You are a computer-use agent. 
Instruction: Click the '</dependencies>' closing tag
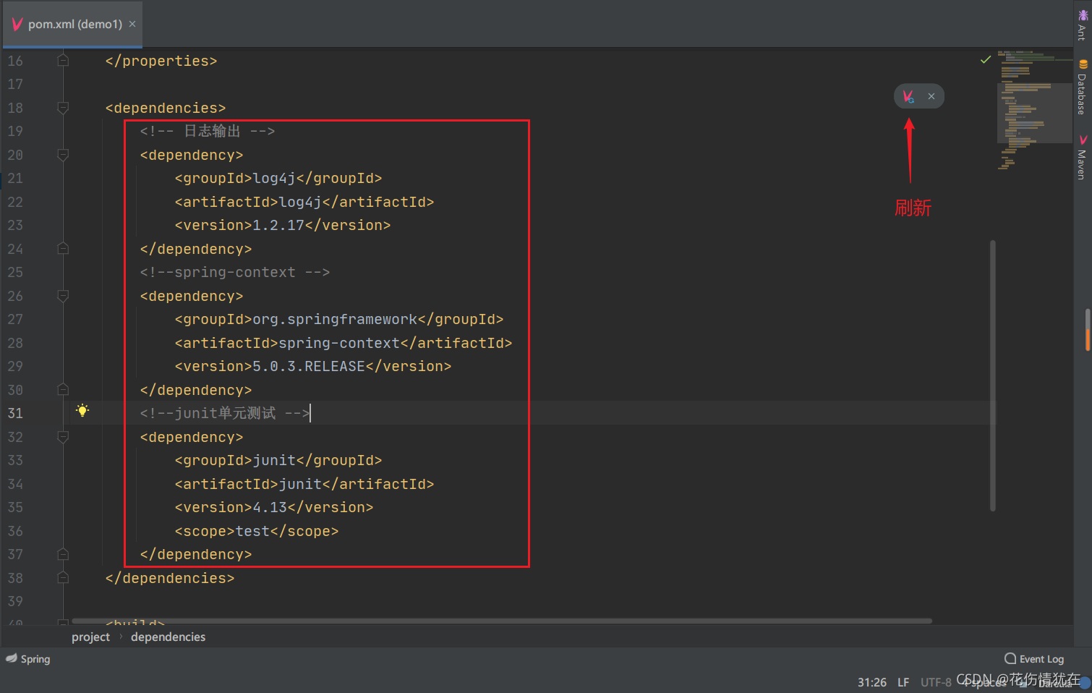(170, 578)
